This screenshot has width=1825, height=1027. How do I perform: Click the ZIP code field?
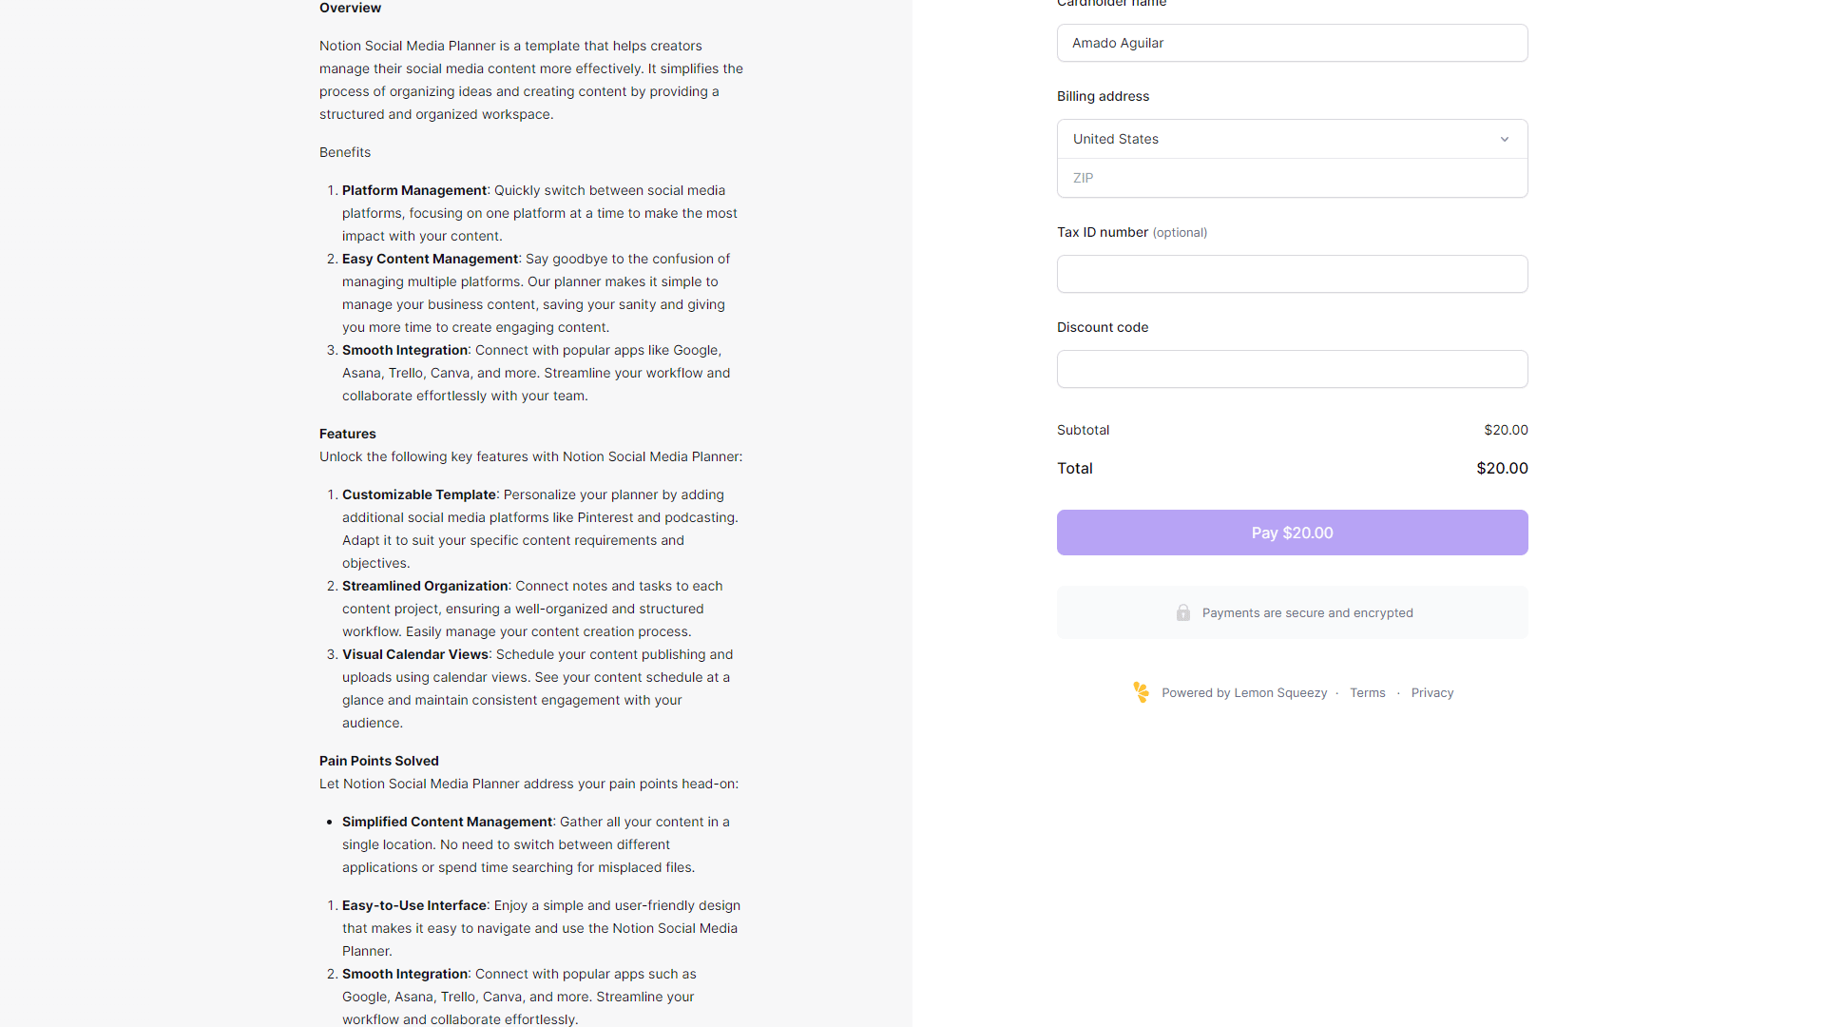(x=1292, y=178)
